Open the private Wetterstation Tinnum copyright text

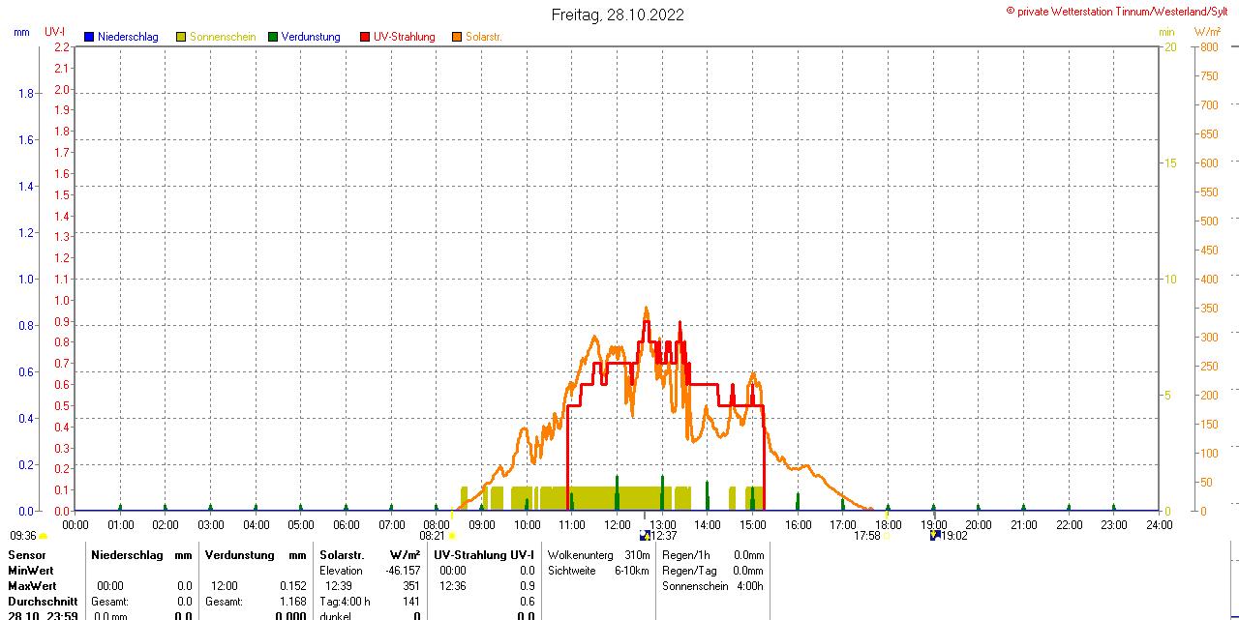[x=1121, y=11]
